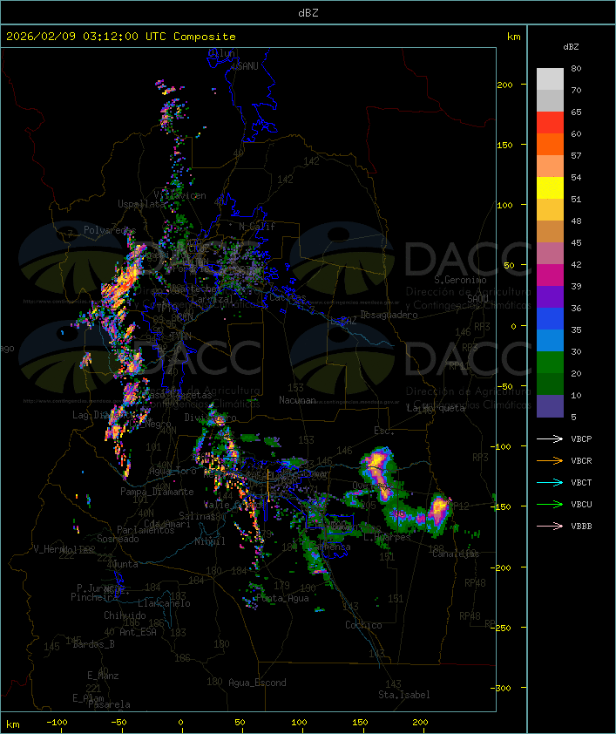Select the purple 36–39 dBZ swatch
Screen dimensions: 616x734
550,296
